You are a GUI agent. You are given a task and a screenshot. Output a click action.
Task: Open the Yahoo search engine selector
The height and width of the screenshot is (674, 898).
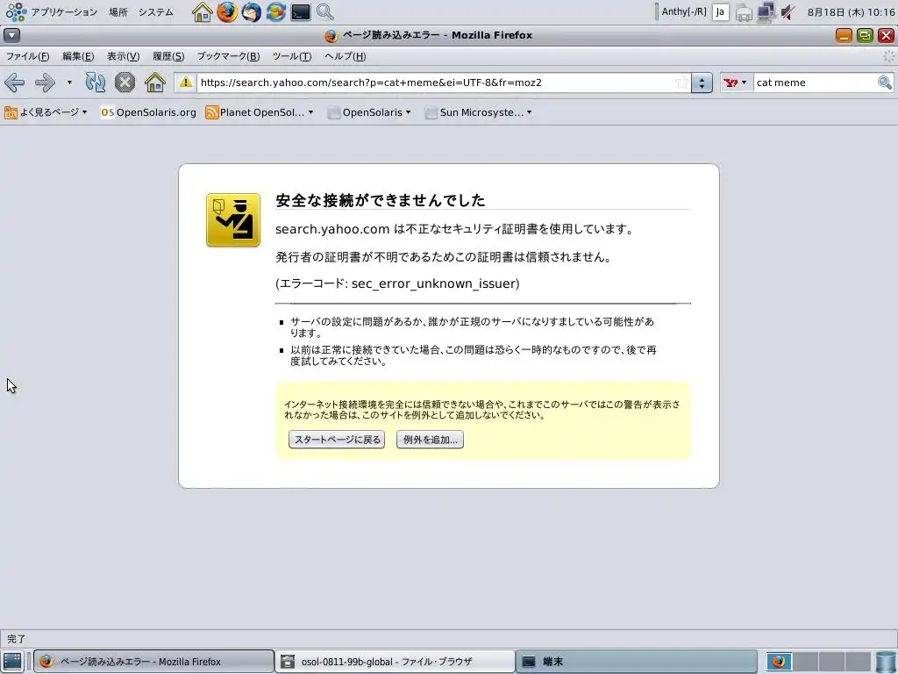pos(735,82)
